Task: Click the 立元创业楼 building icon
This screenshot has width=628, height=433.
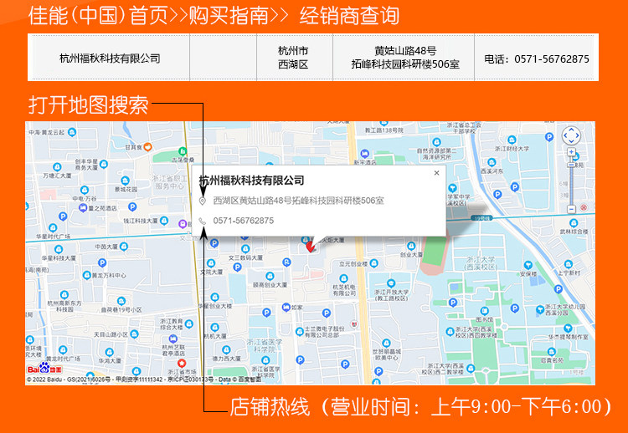Action: pyautogui.click(x=373, y=263)
